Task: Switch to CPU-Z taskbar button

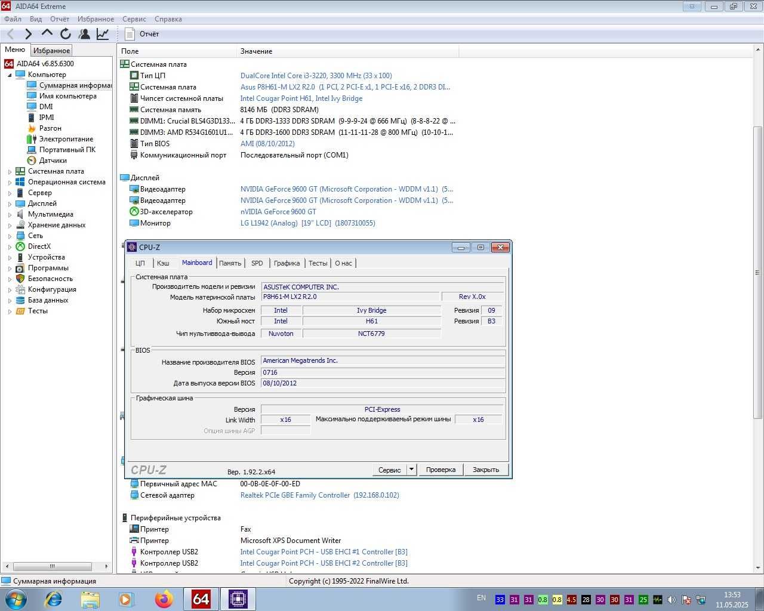Action: 238,598
